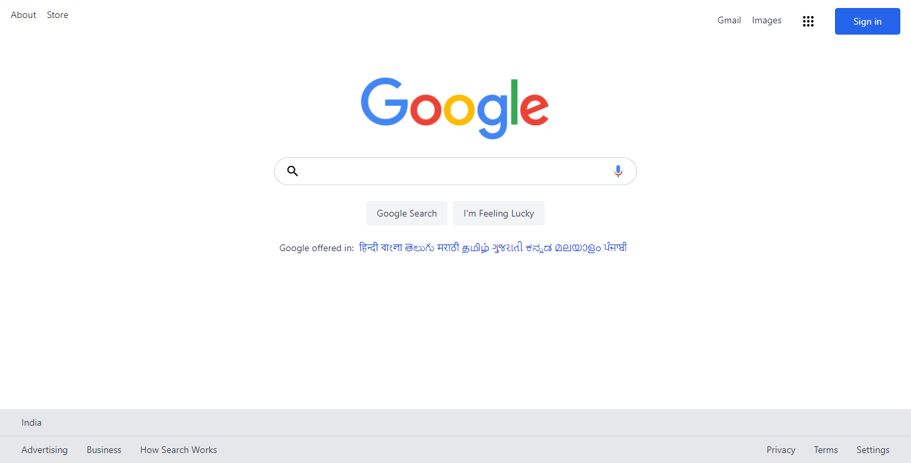911x463 pixels.
Task: Open Advertising footer link
Action: tap(45, 450)
